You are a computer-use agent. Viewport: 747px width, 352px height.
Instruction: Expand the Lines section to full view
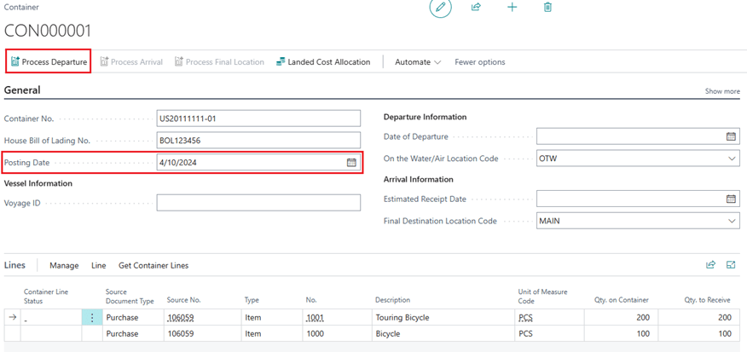[731, 265]
